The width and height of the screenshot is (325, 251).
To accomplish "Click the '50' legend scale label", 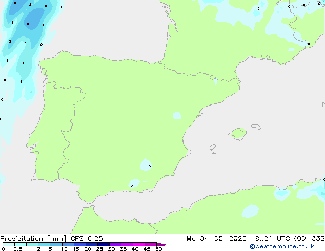I will click(x=158, y=249).
